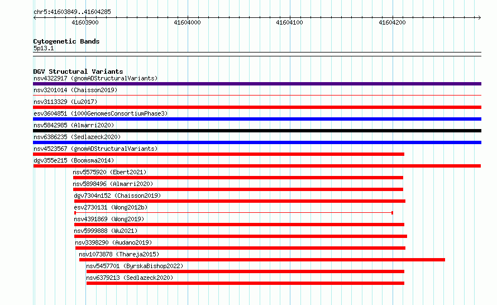Click the nsv5842985 (Almarri2020) label
Screen dimensions: 497x305
click(x=74, y=125)
